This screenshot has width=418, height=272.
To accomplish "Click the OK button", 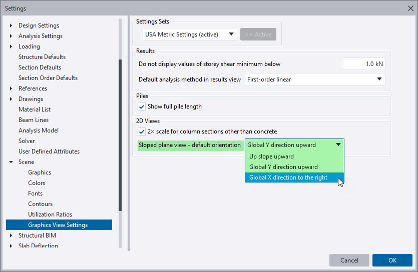I will point(392,260).
